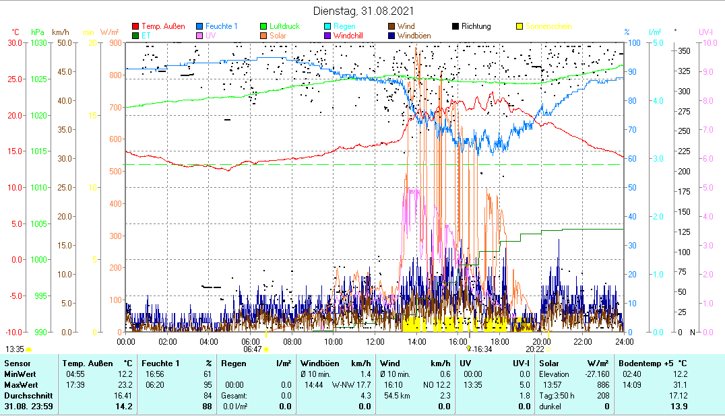This screenshot has height=416, width=725.
Task: Select the 'Windböen' legend label
Action: click(414, 36)
